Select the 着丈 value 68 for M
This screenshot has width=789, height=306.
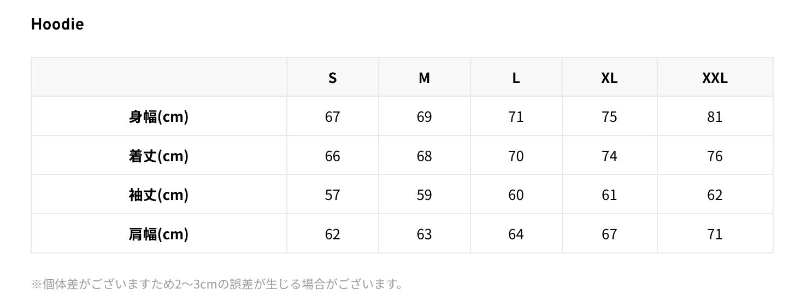(424, 156)
